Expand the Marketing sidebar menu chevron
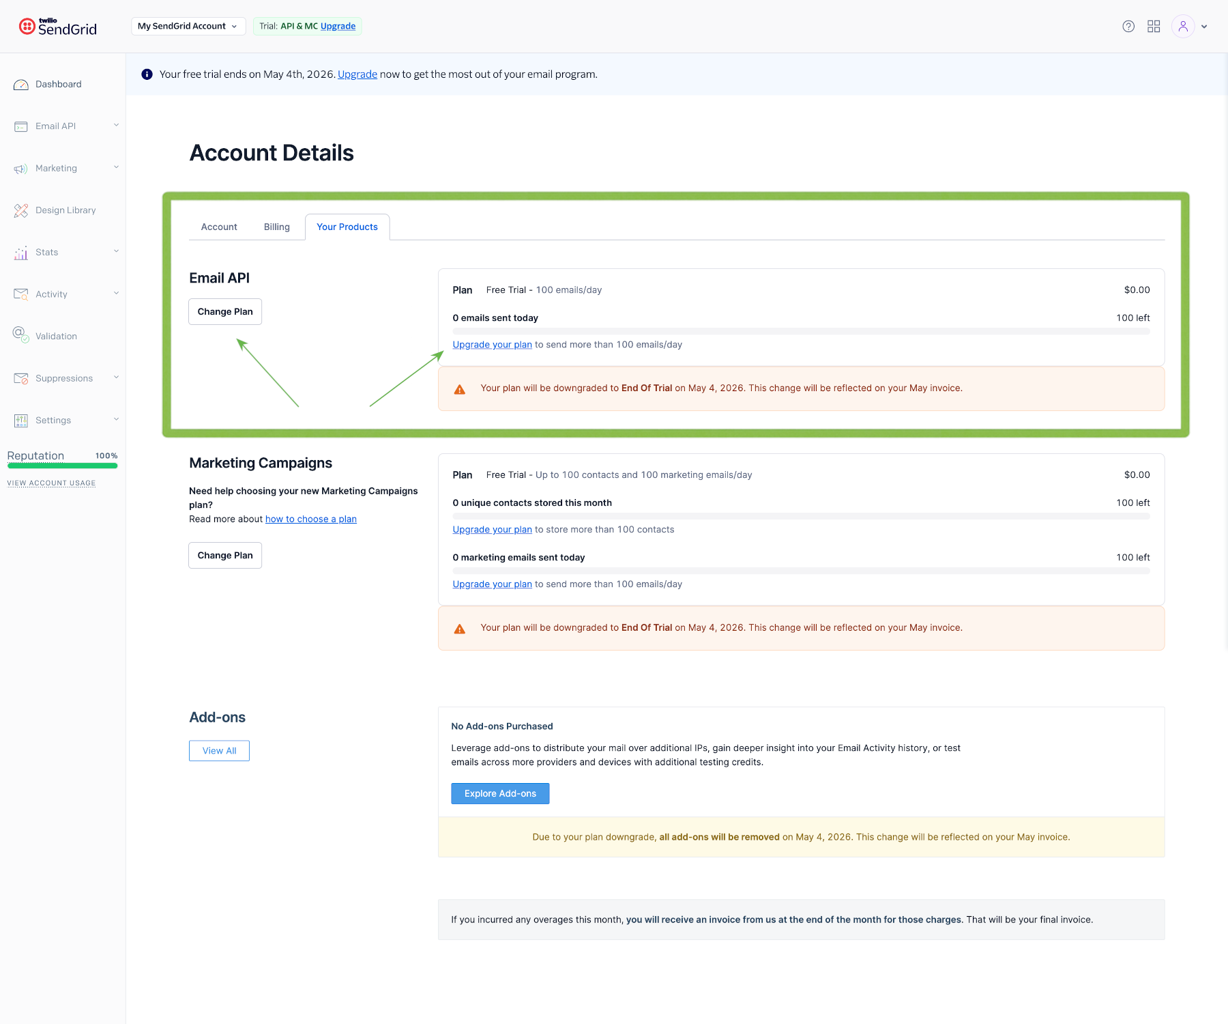Viewport: 1228px width, 1024px height. point(116,167)
